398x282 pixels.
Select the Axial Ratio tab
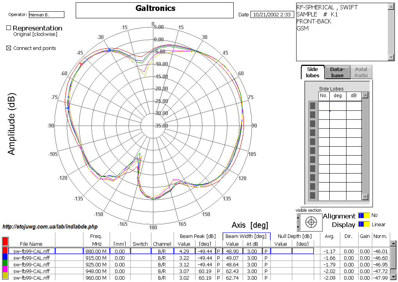tap(361, 72)
